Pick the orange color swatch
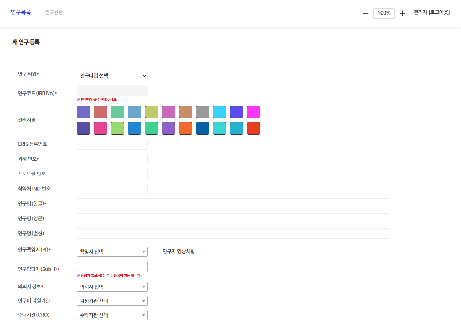The height and width of the screenshot is (320, 461). pos(186,128)
